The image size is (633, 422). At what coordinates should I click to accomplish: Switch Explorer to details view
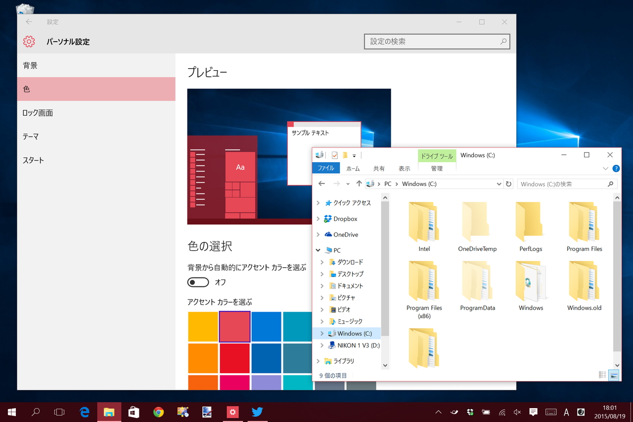tap(602, 375)
